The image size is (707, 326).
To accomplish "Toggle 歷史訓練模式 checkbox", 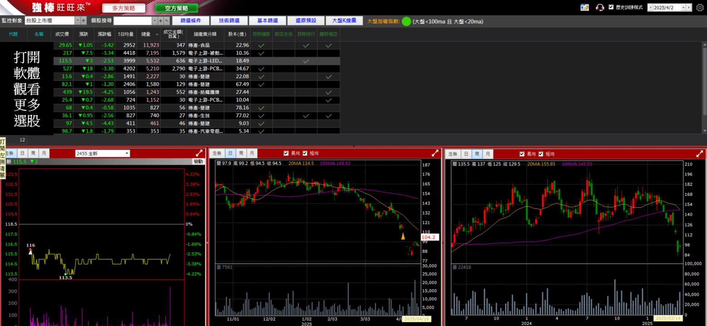I will pos(611,7).
